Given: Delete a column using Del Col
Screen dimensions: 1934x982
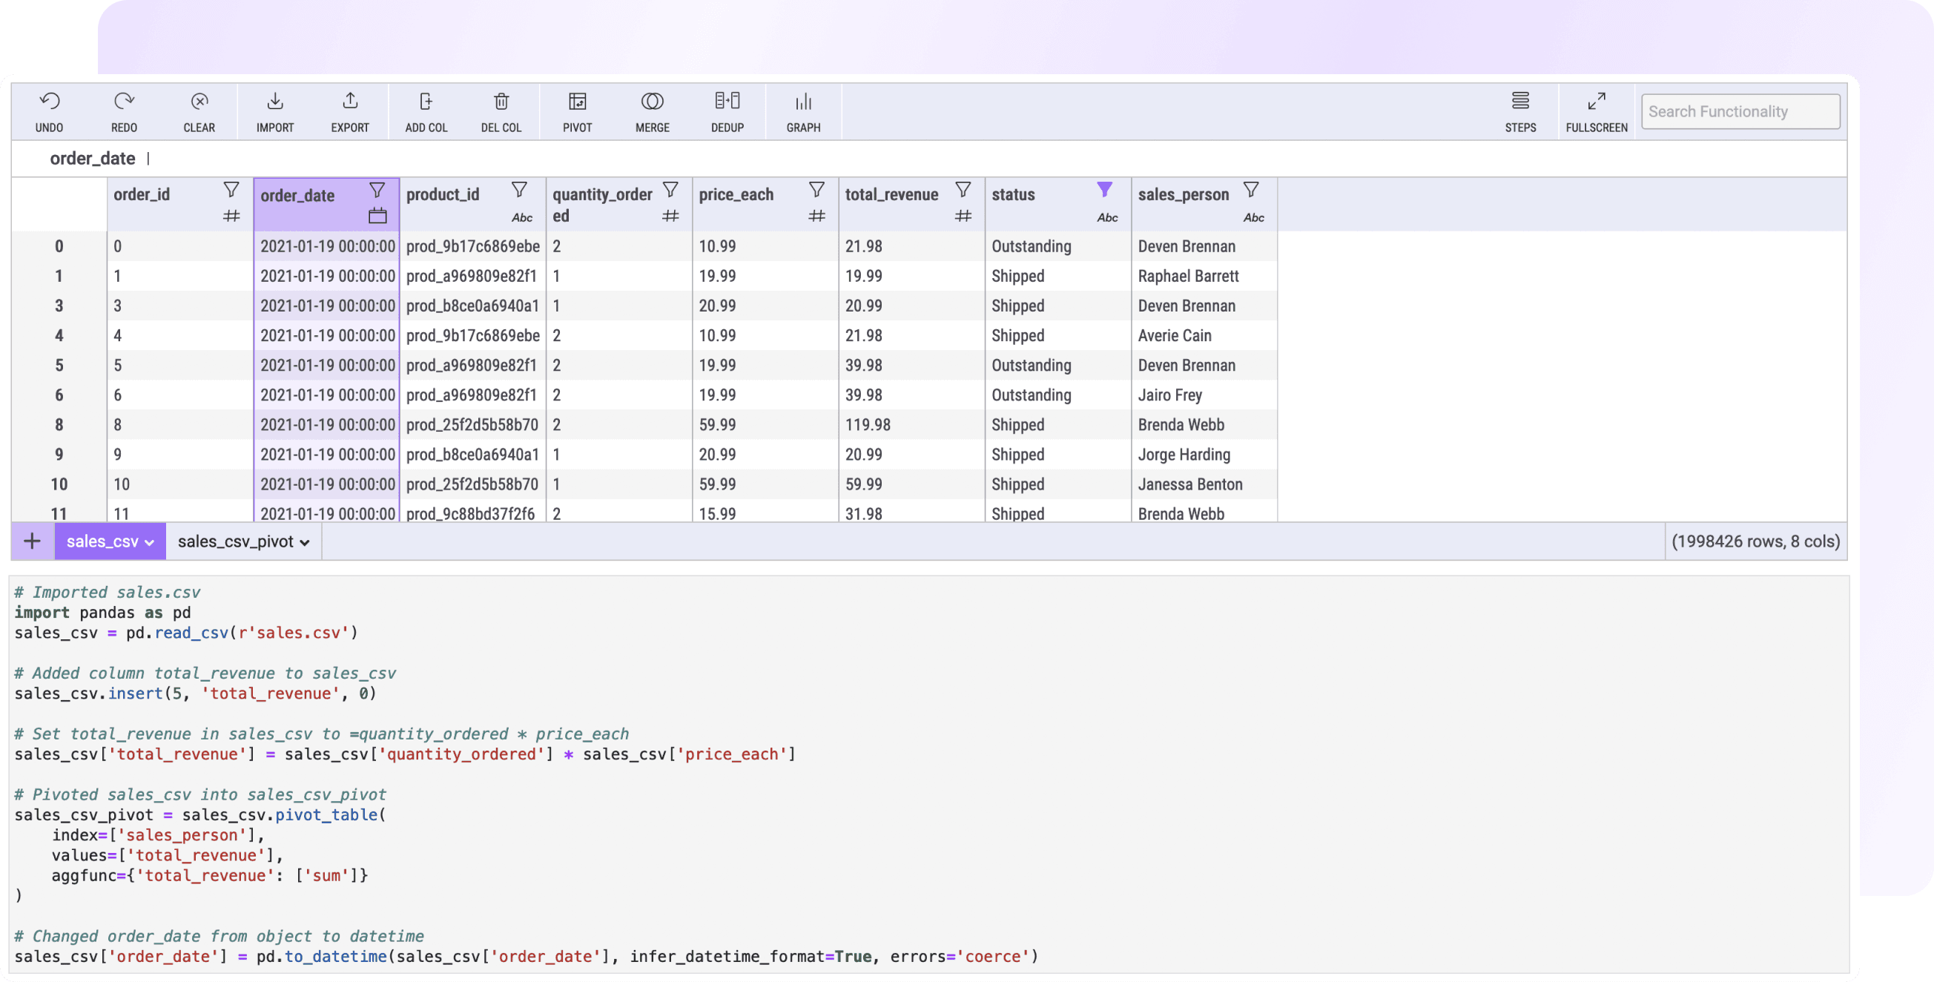Looking at the screenshot, I should pyautogui.click(x=501, y=111).
